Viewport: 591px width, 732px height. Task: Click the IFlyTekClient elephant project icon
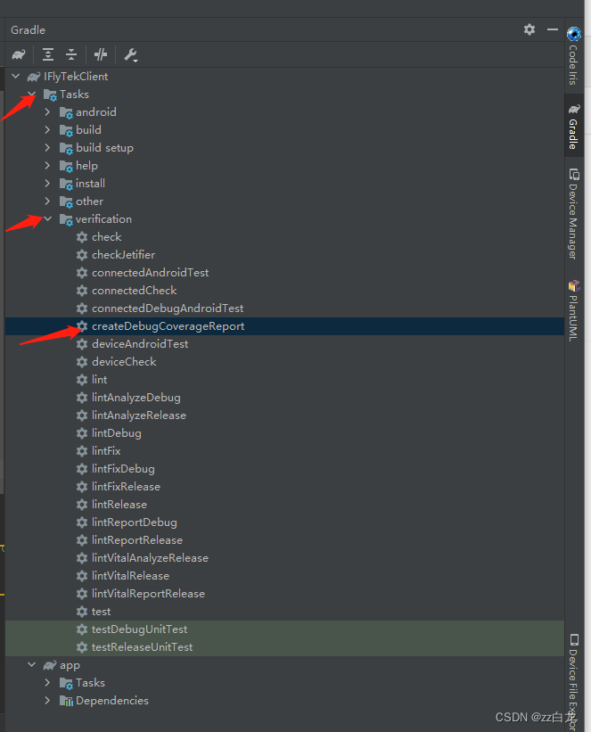(34, 77)
